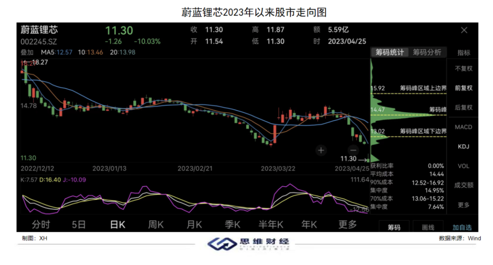
Task: Click the current price 11.30 header
Action: tap(119, 31)
